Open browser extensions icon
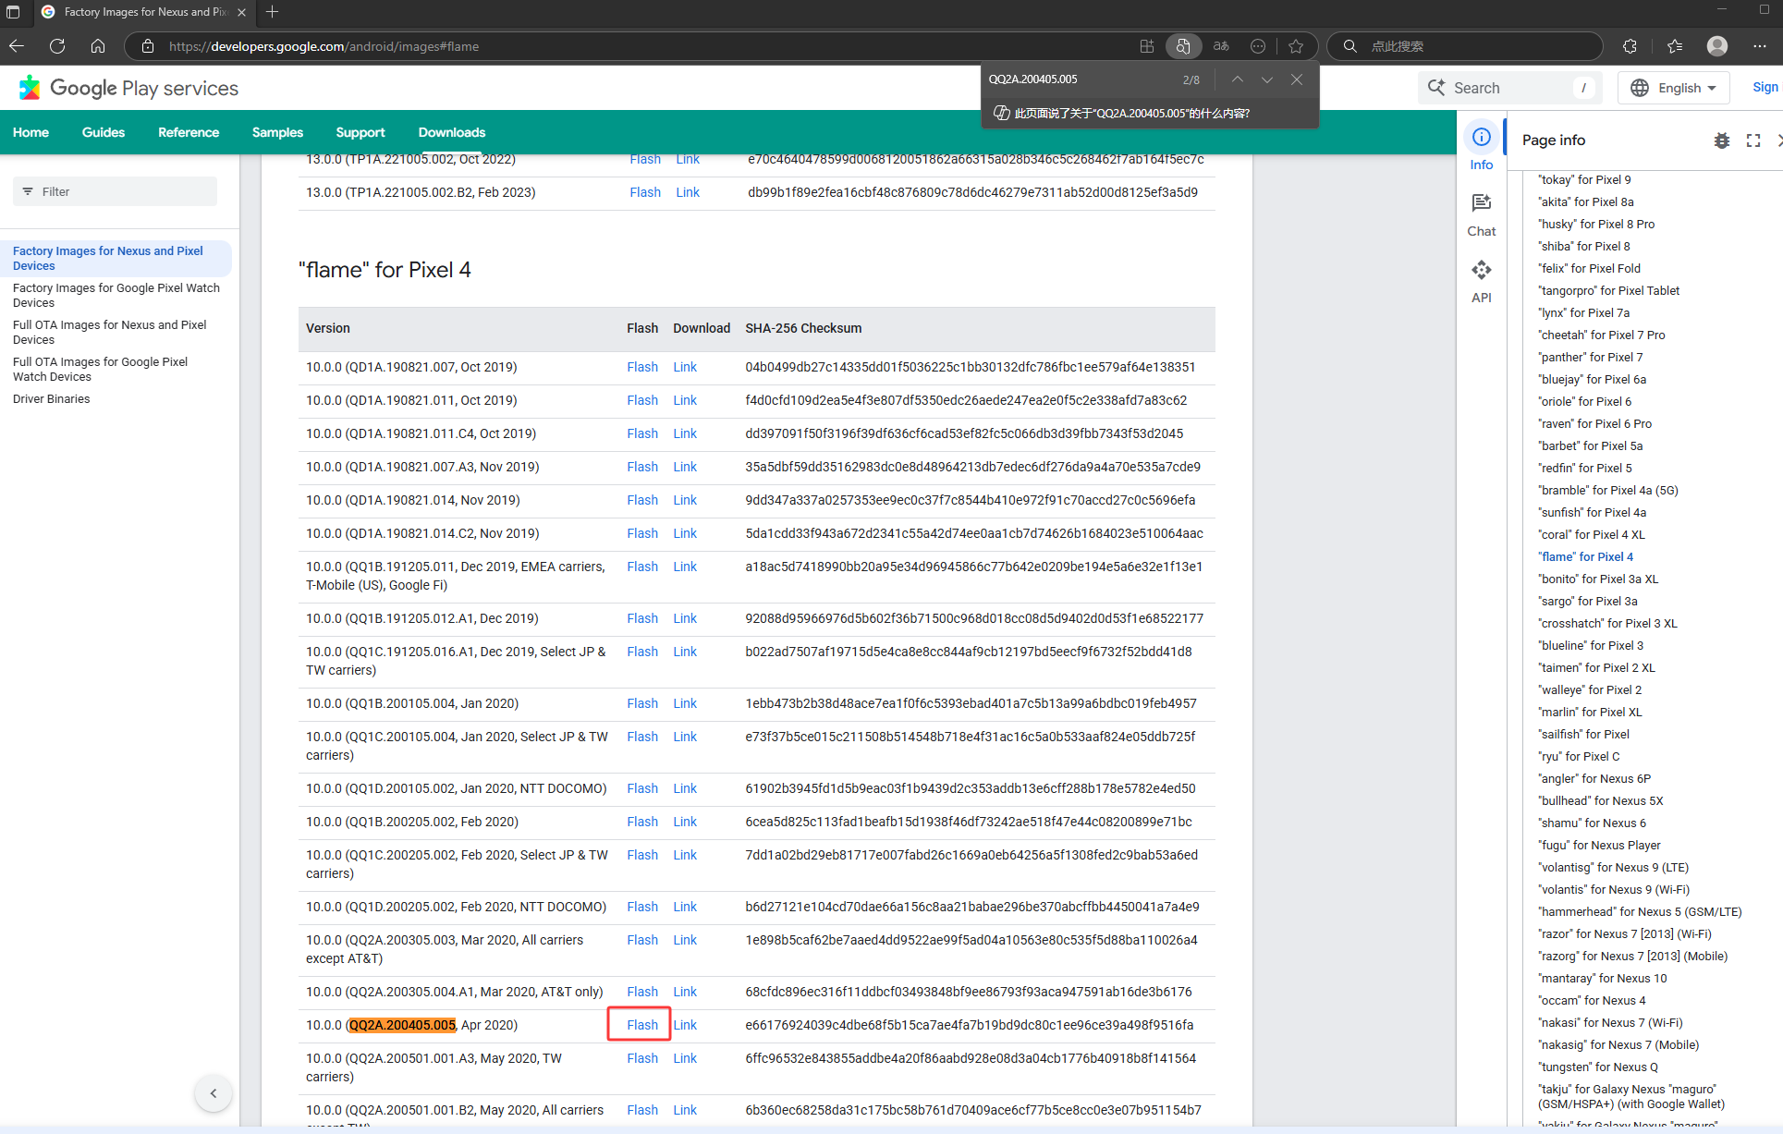The width and height of the screenshot is (1783, 1134). (1630, 46)
